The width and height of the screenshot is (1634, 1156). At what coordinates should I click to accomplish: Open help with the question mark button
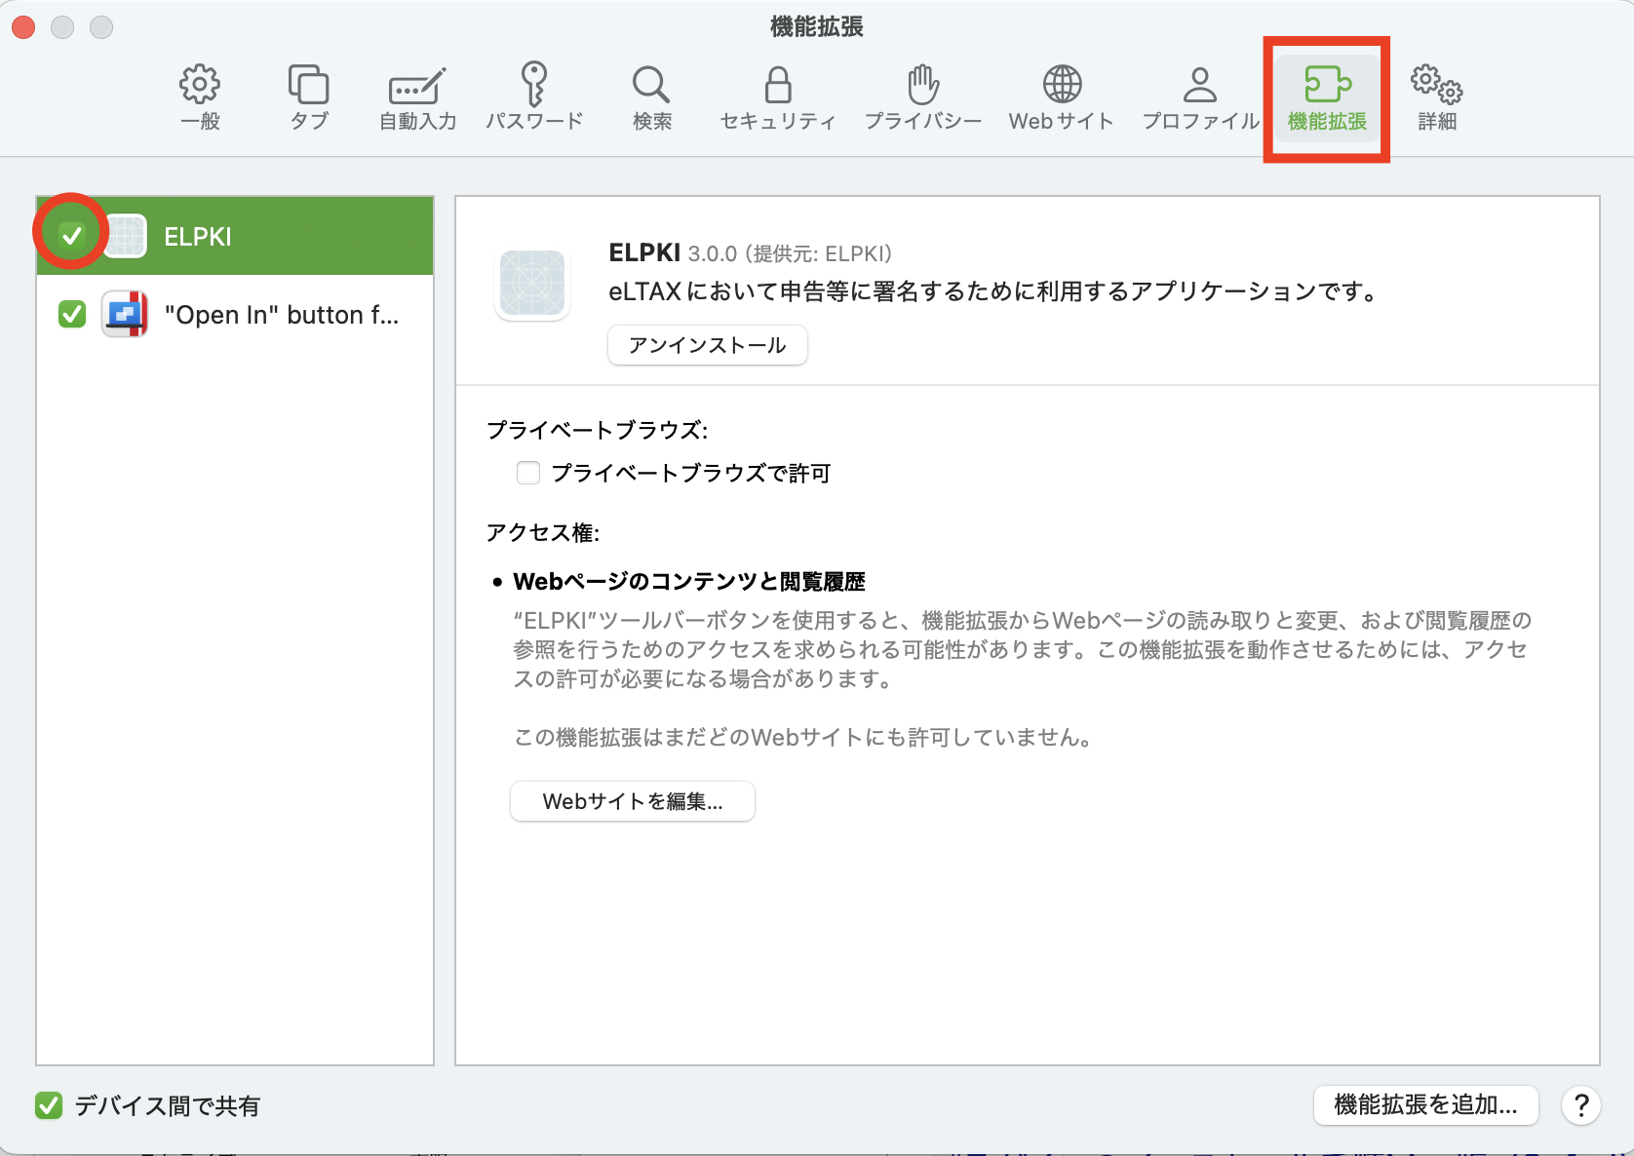pyautogui.click(x=1581, y=1105)
